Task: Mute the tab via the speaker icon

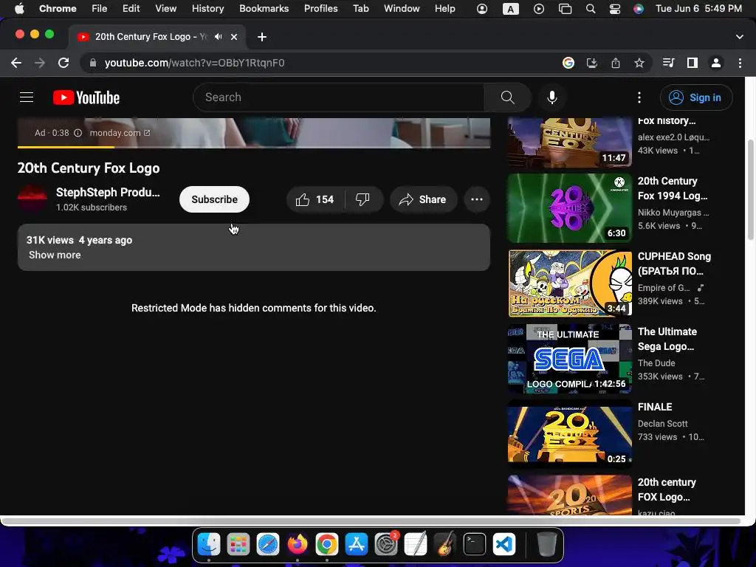Action: 219,37
